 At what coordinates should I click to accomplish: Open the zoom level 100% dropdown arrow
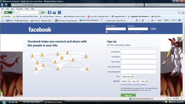pyautogui.click(x=182, y=99)
